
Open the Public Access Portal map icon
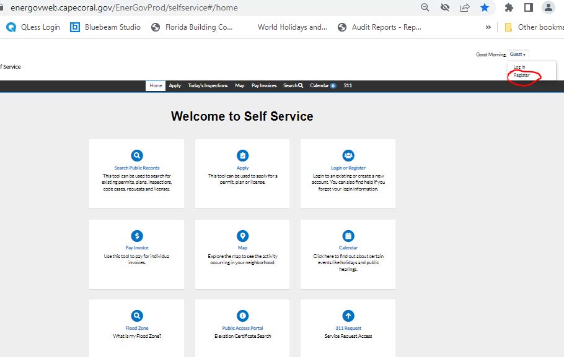(x=242, y=315)
